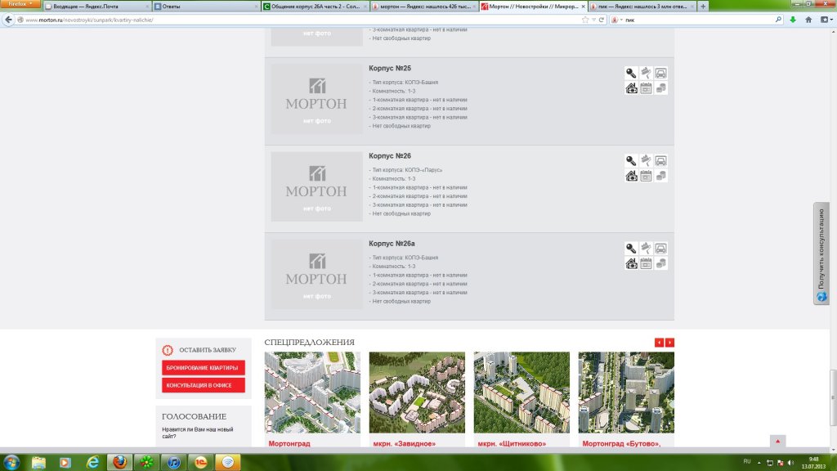Jump to page top with the red up arrow
The height and width of the screenshot is (471, 837).
778,441
